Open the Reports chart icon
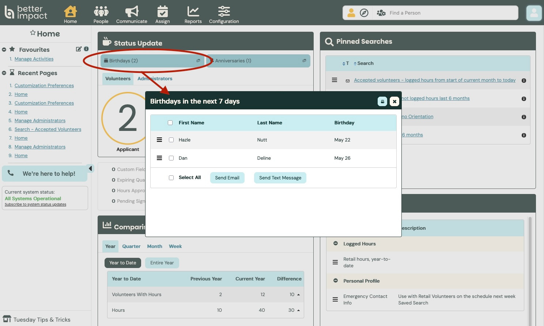 tap(193, 12)
